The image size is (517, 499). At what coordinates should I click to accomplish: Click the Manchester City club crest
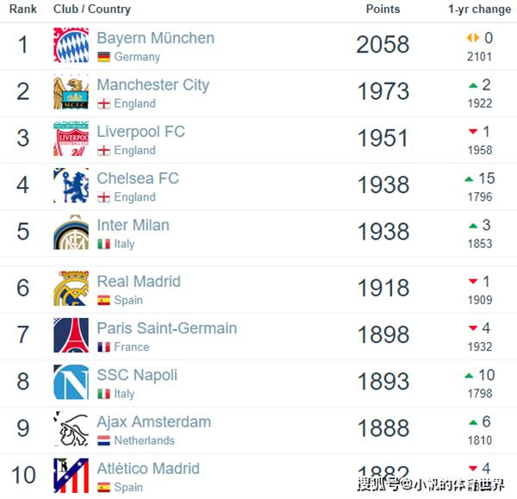click(x=72, y=91)
